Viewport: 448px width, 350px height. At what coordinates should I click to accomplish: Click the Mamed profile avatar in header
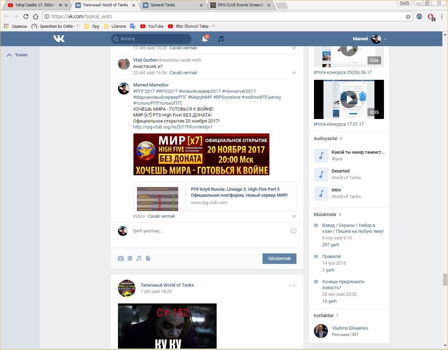(376, 39)
